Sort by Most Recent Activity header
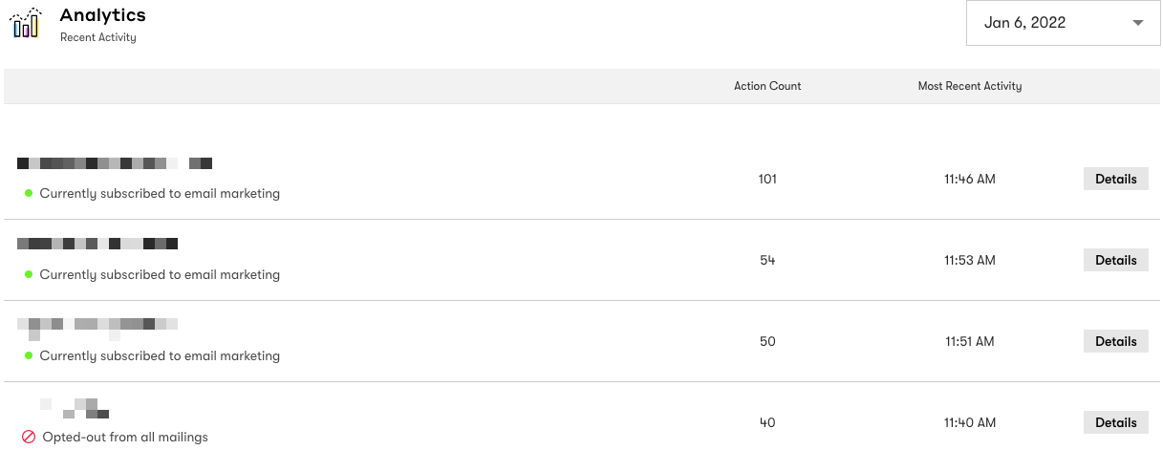This screenshot has height=450, width=1163. 970,86
